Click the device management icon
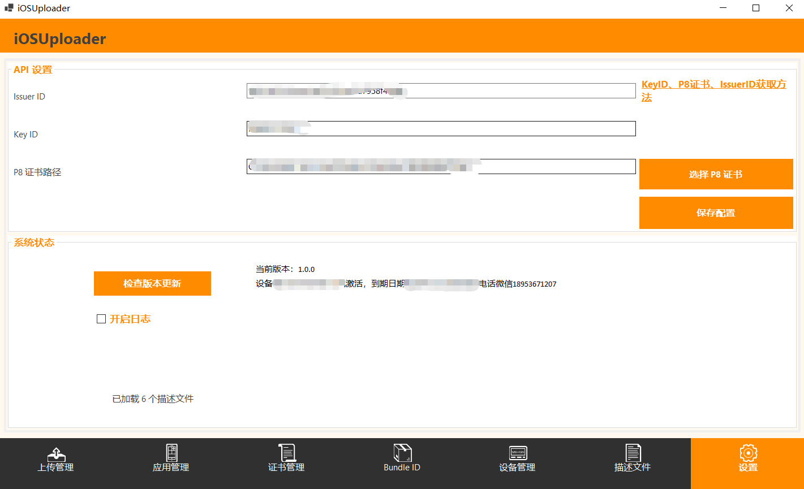The image size is (804, 489). (518, 453)
